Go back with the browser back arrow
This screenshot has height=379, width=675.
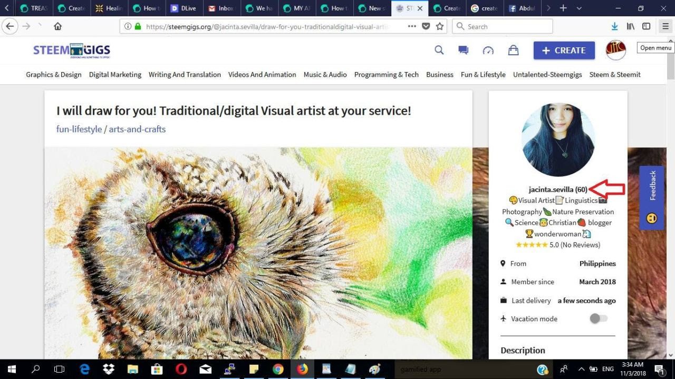[x=10, y=26]
